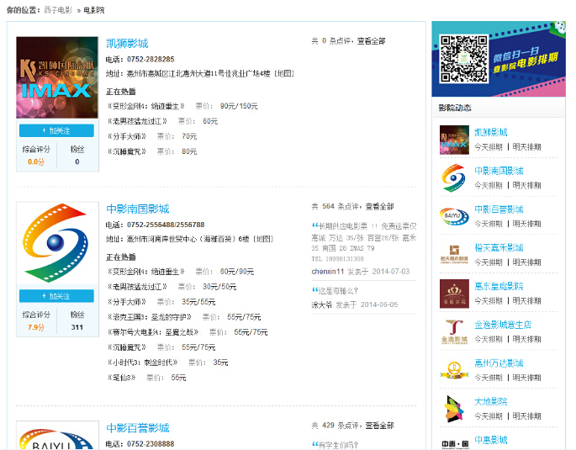Open the large 中影南国影城 logo image
This screenshot has width=576, height=450.
[x=57, y=243]
